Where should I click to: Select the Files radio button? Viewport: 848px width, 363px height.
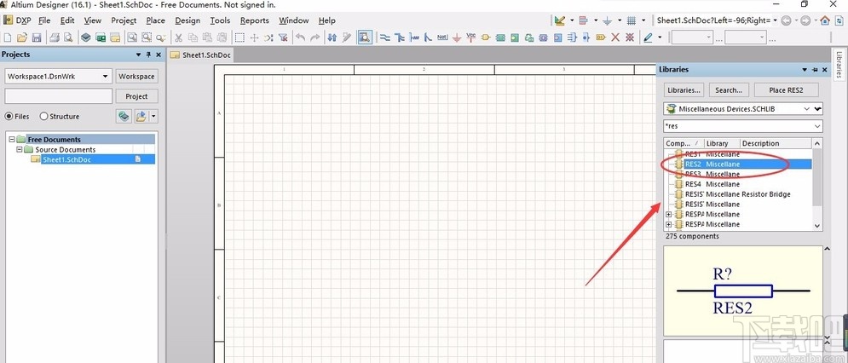[9, 116]
